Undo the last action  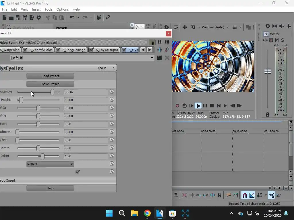72,17
